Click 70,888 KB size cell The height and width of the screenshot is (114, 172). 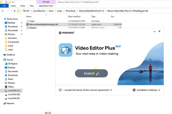coord(117,25)
